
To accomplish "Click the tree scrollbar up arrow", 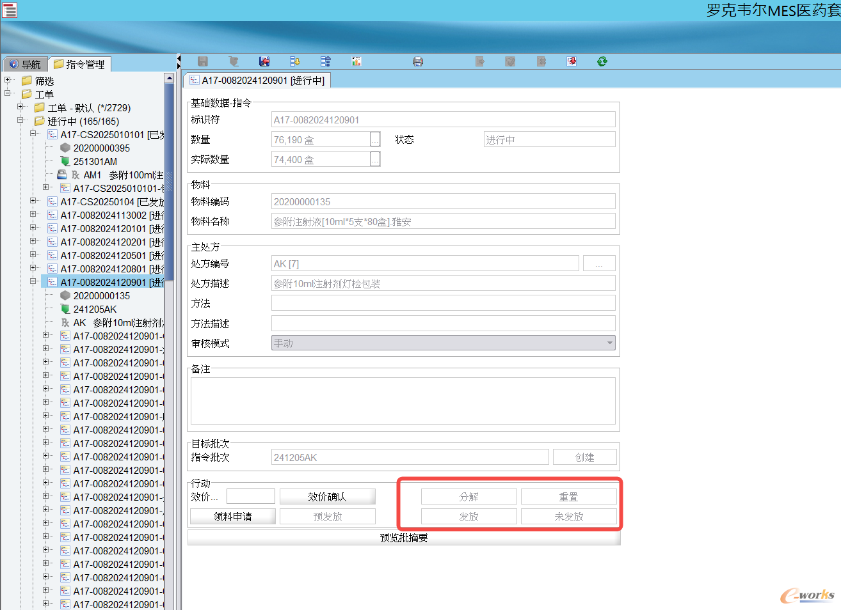I will click(x=169, y=78).
